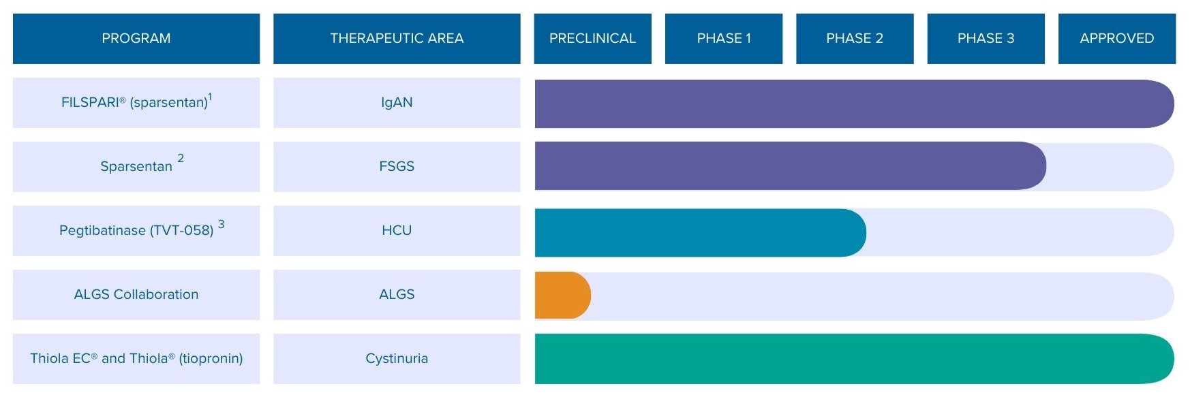Image resolution: width=1190 pixels, height=397 pixels.
Task: Click the blue Pegtibatinase progress bar
Action: pos(699,233)
